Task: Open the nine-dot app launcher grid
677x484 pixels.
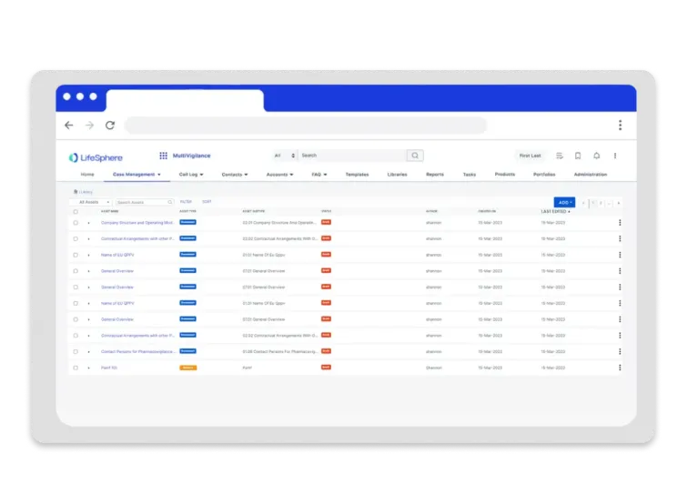Action: coord(163,156)
